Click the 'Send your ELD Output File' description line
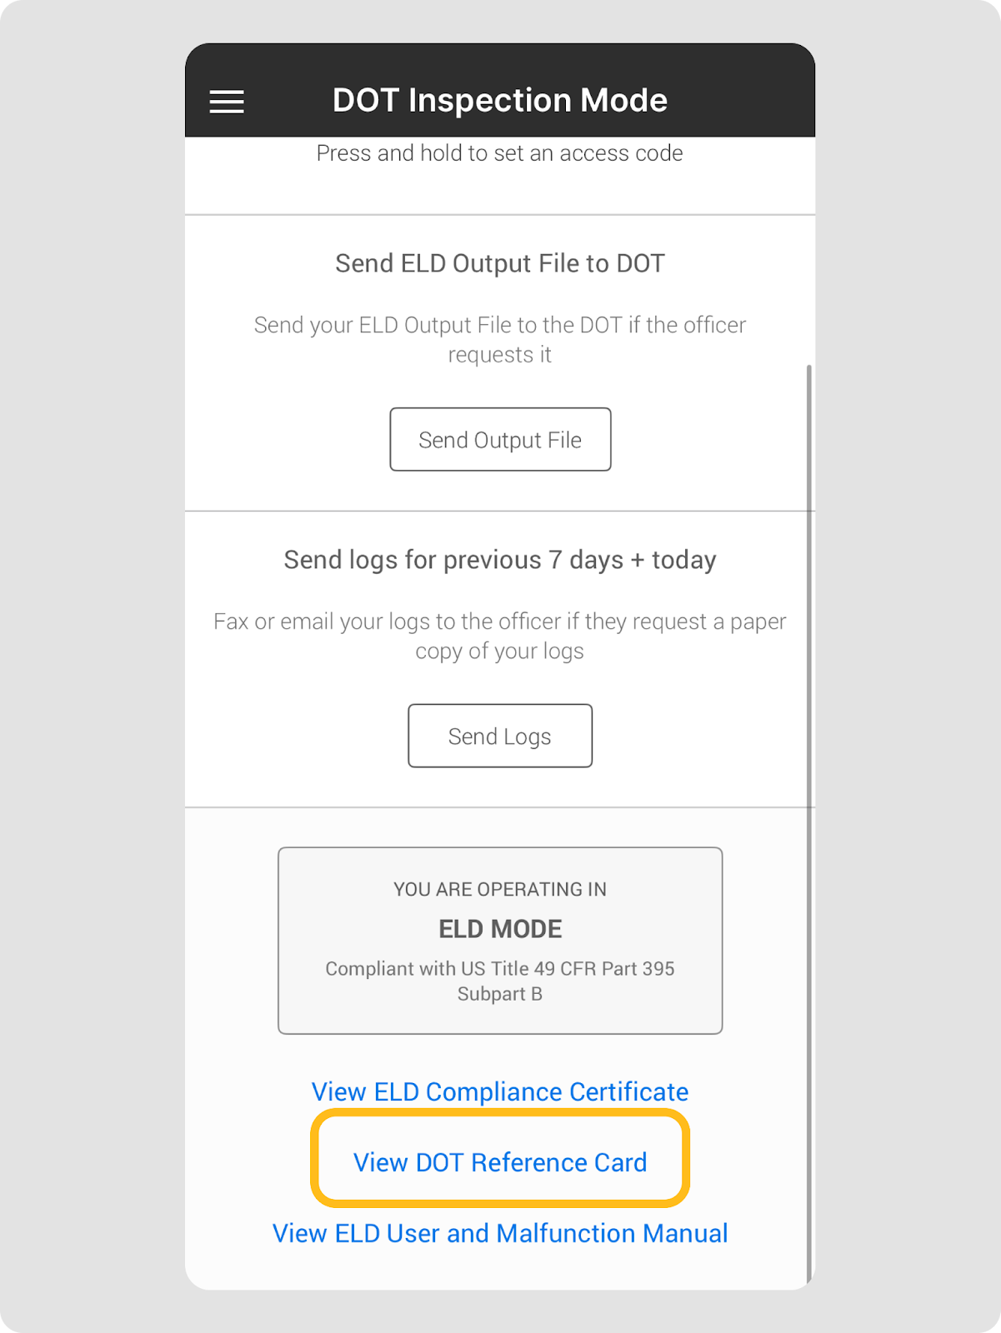The height and width of the screenshot is (1333, 1001). pyautogui.click(x=499, y=325)
